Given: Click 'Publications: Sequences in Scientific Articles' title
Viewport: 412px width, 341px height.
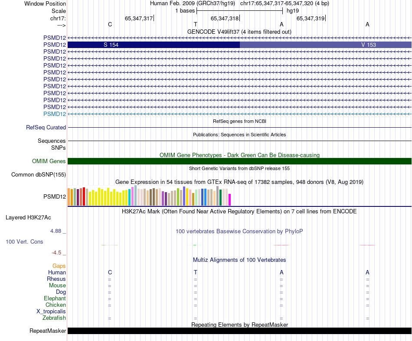Looking at the screenshot, I should click(239, 135).
